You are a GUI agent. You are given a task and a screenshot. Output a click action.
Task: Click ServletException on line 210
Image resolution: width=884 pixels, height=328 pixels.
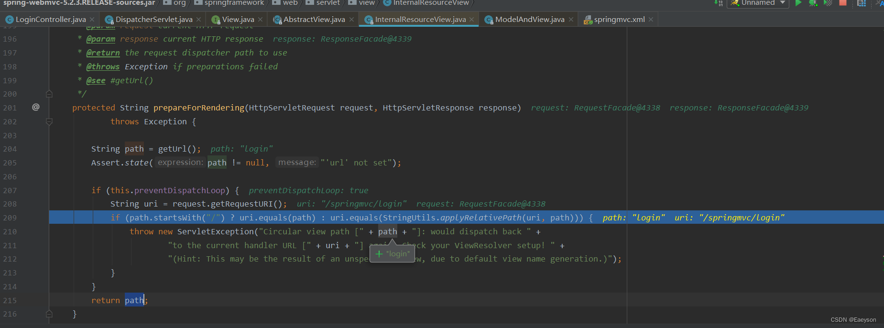pyautogui.click(x=215, y=231)
